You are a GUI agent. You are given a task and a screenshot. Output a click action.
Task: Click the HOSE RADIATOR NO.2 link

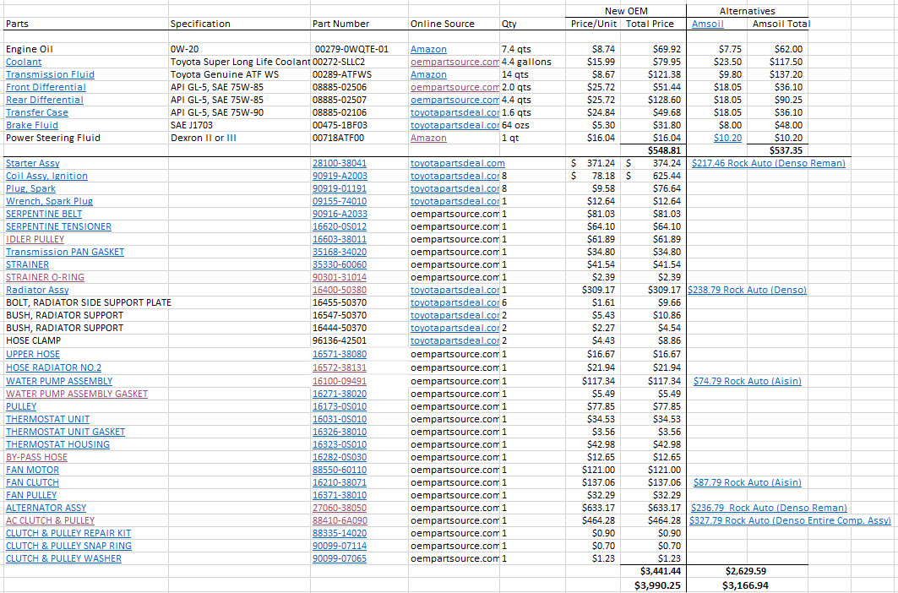click(x=54, y=367)
